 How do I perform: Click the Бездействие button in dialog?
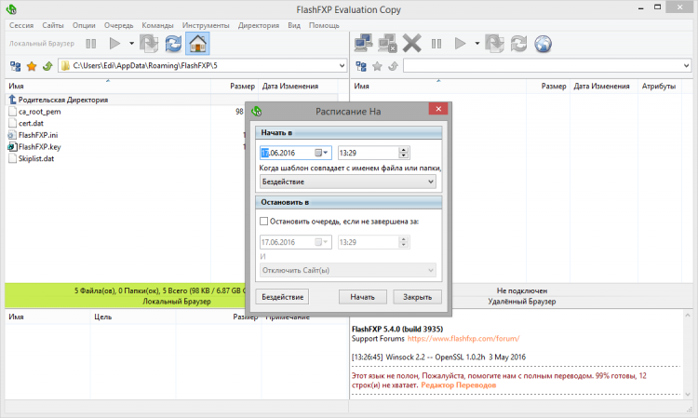click(x=282, y=297)
